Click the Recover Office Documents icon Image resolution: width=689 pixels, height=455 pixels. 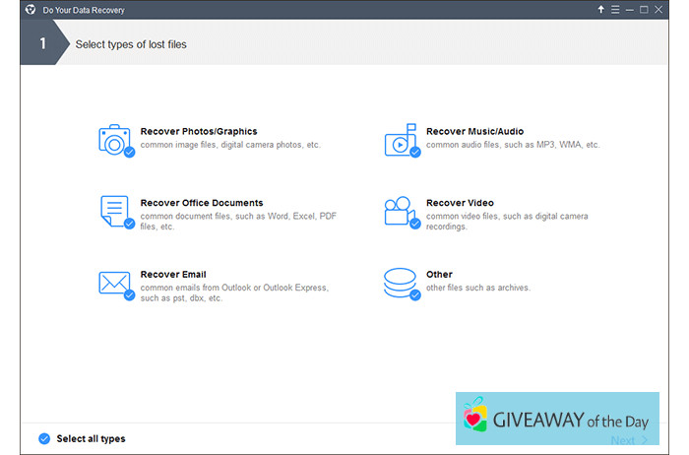pos(113,211)
